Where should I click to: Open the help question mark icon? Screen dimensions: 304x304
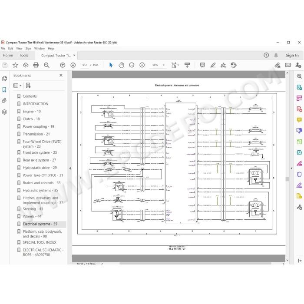[x=266, y=55]
